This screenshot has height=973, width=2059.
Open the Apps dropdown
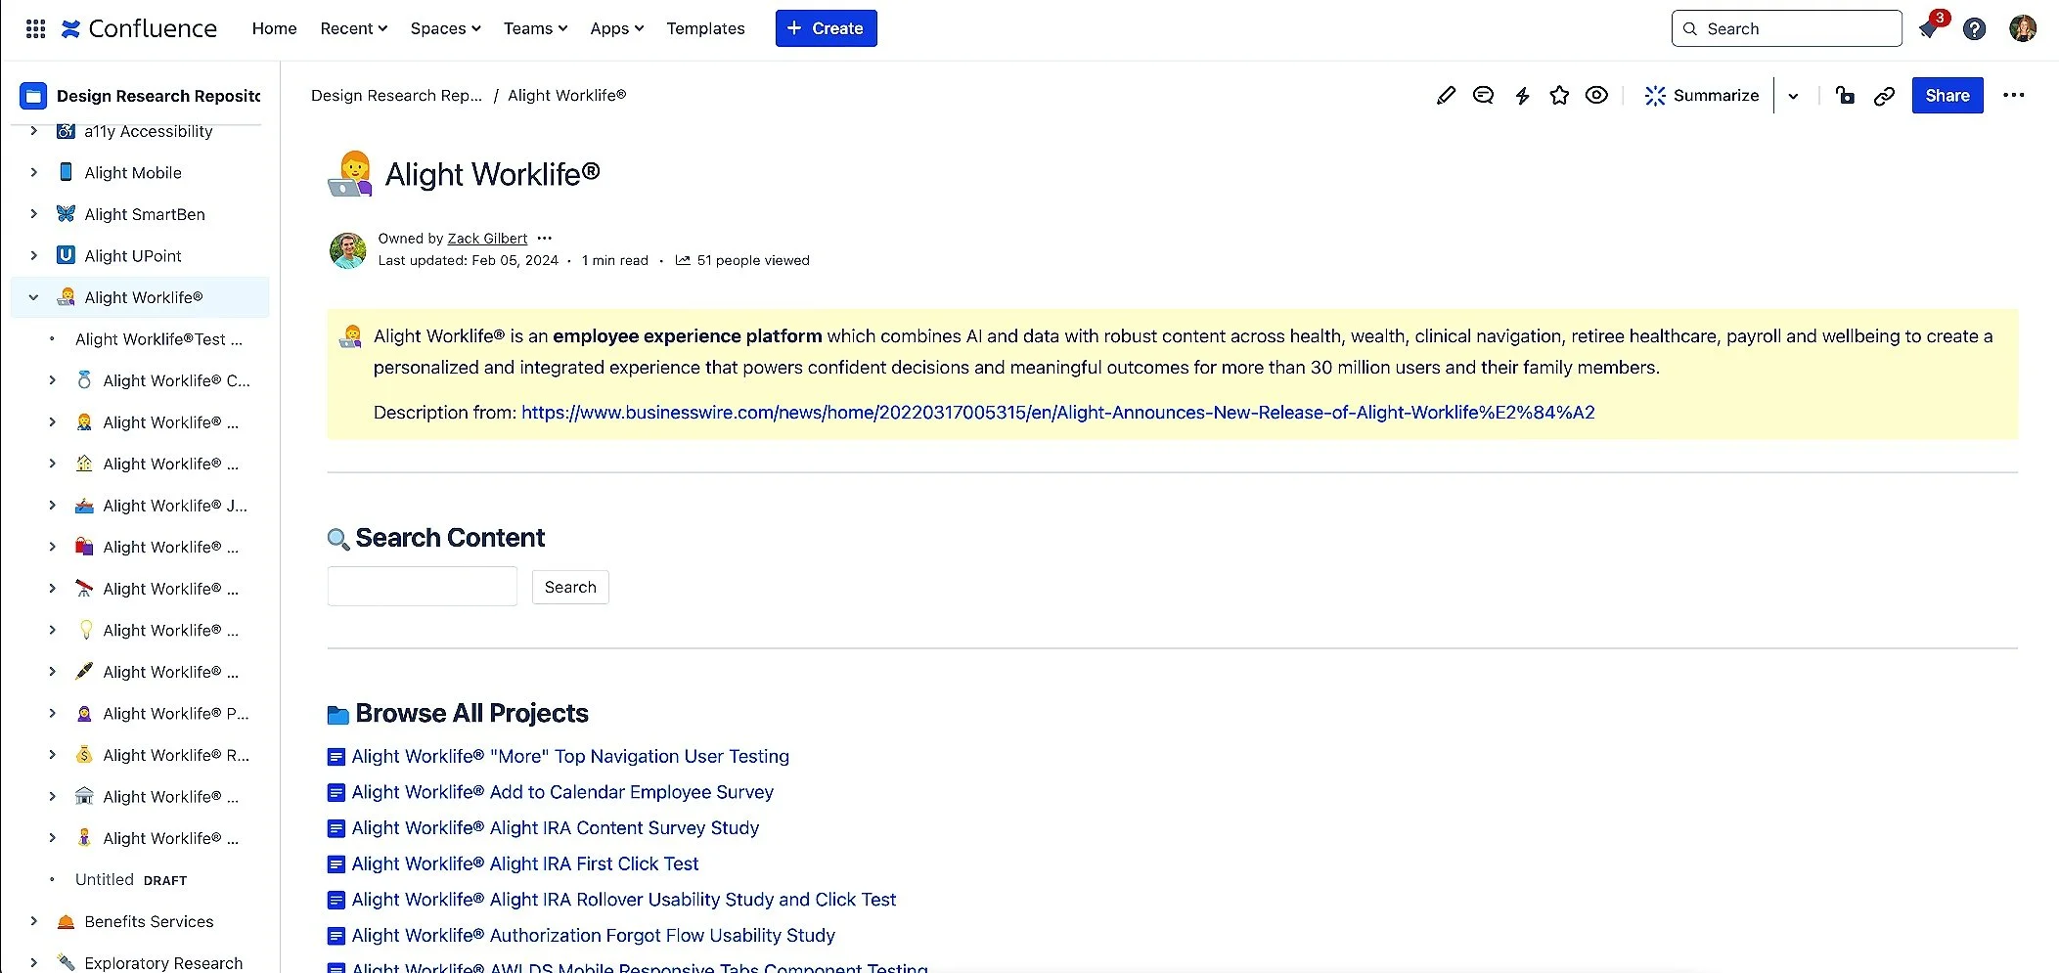pyautogui.click(x=616, y=28)
